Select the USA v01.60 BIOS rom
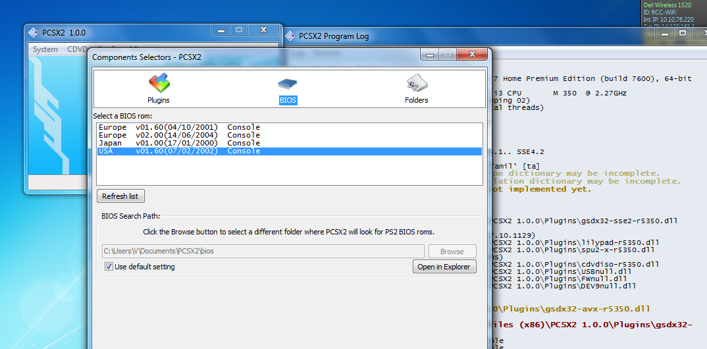This screenshot has width=707, height=349. pyautogui.click(x=179, y=151)
